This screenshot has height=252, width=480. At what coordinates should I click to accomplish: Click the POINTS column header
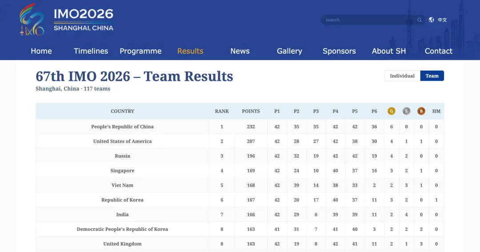click(x=251, y=111)
